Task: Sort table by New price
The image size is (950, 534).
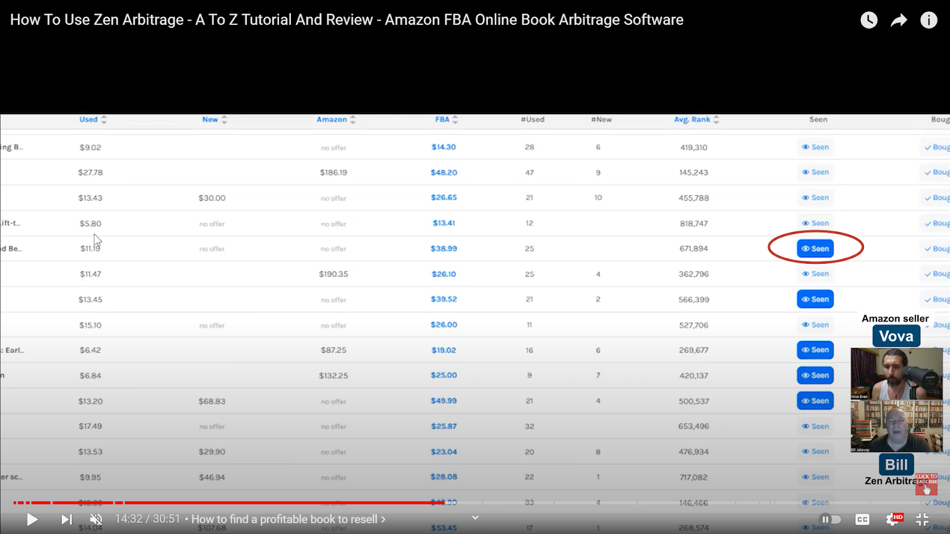Action: pyautogui.click(x=214, y=119)
